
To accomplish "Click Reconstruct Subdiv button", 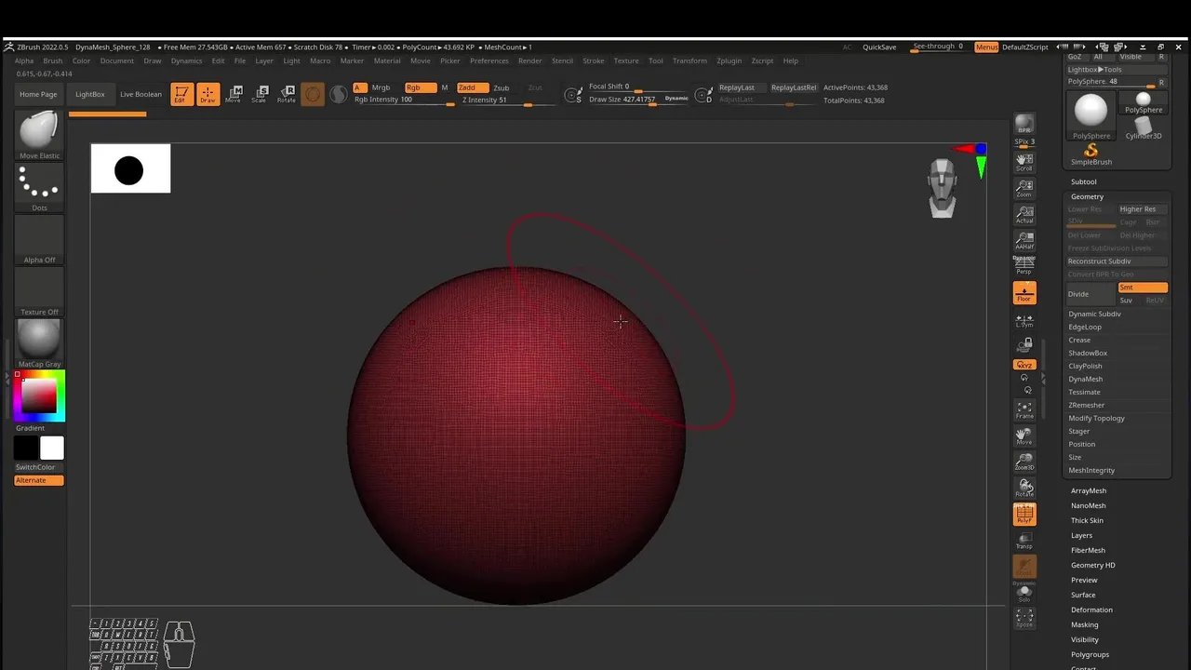I will (x=1117, y=261).
